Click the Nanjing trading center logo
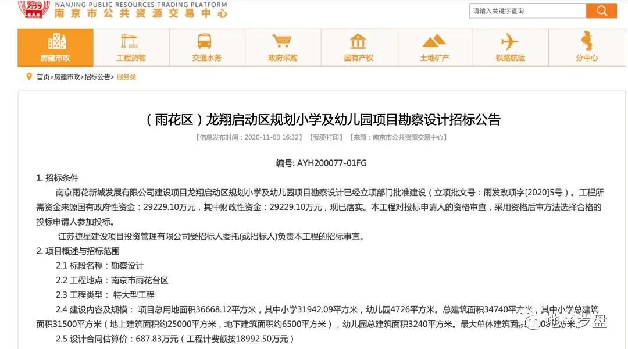628x349 pixels. [x=35, y=9]
